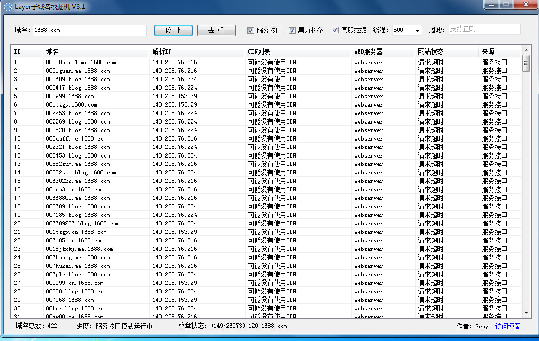Click the Layer app icon in title bar
This screenshot has width=539, height=341.
pos(7,7)
